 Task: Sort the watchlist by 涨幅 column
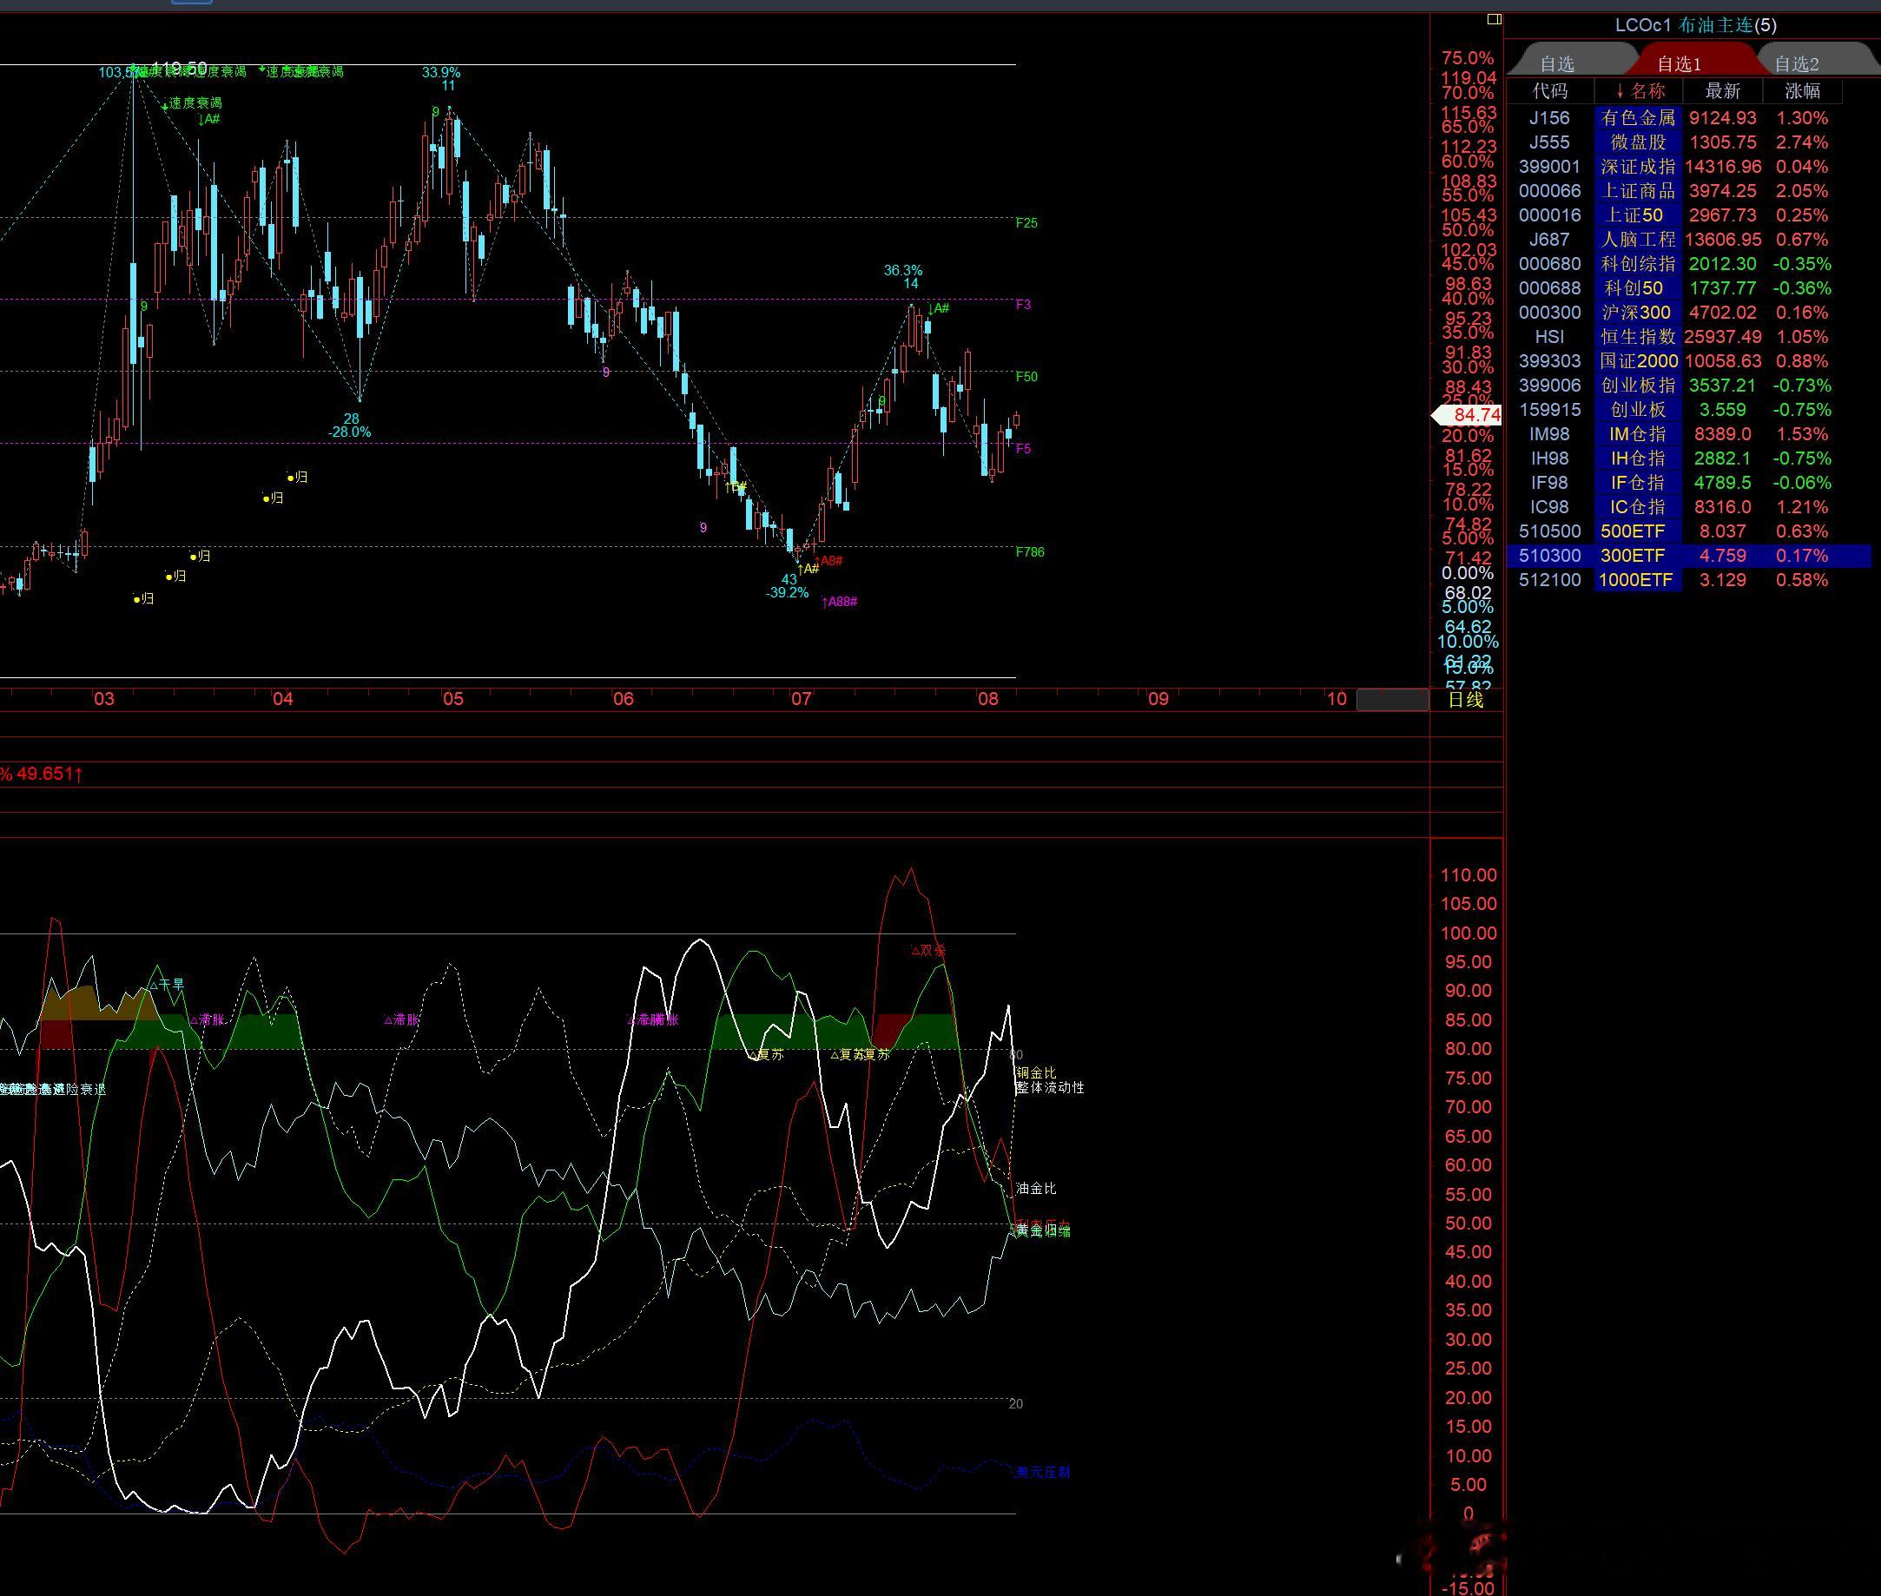1802,90
